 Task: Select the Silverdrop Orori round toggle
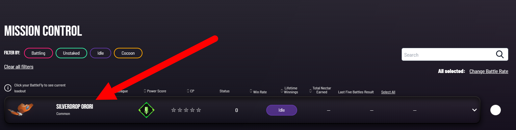point(495,110)
